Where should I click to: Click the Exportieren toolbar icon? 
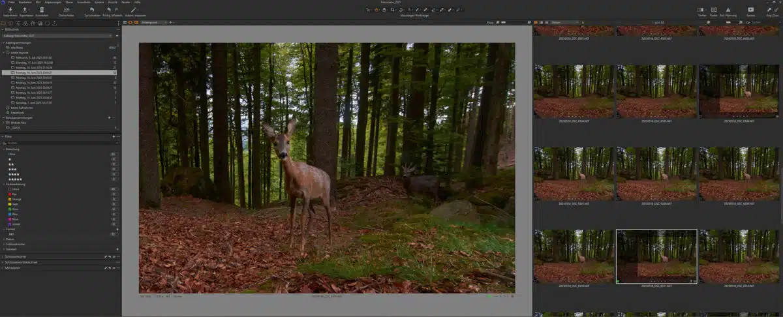pyautogui.click(x=25, y=10)
